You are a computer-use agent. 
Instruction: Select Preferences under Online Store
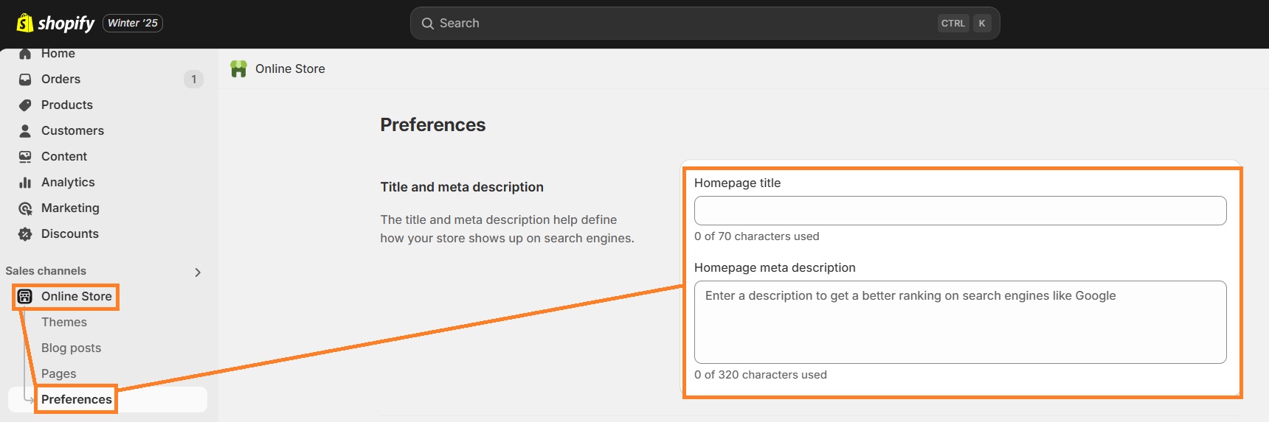77,399
